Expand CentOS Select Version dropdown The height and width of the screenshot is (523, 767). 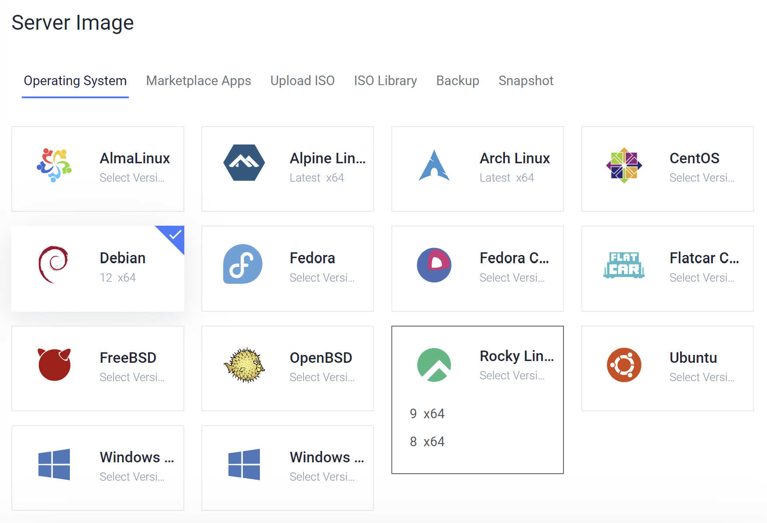[x=702, y=178]
